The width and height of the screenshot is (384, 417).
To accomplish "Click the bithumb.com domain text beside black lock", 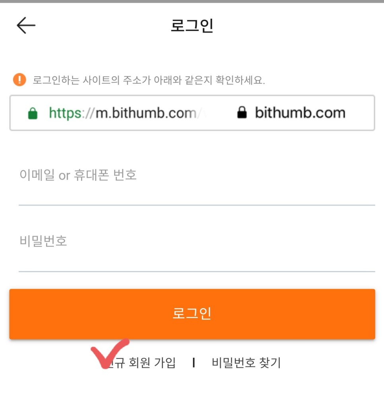I will (x=300, y=112).
